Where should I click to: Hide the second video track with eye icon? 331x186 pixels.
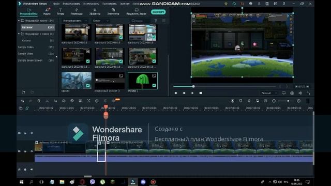[x=32, y=151]
